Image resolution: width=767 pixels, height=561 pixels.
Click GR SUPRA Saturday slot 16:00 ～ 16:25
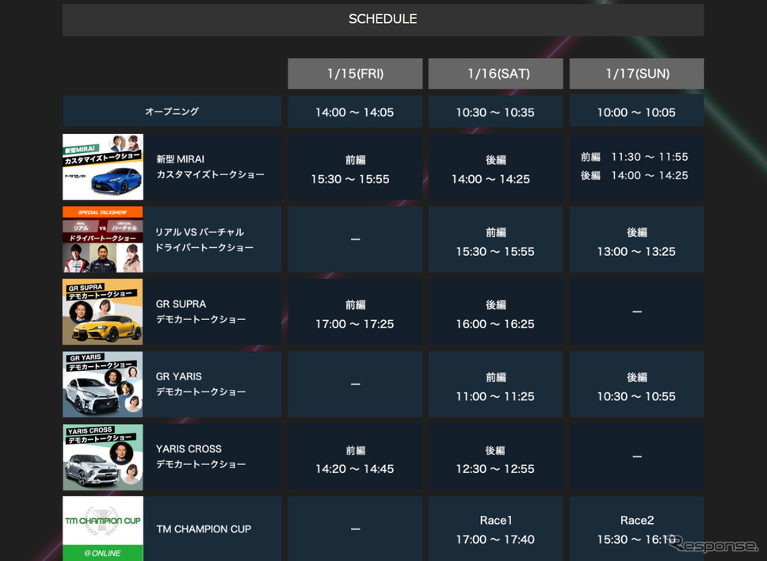click(495, 324)
